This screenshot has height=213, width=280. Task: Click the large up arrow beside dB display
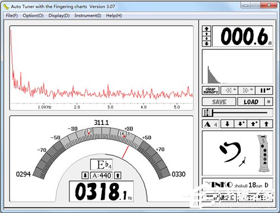pyautogui.click(x=207, y=29)
